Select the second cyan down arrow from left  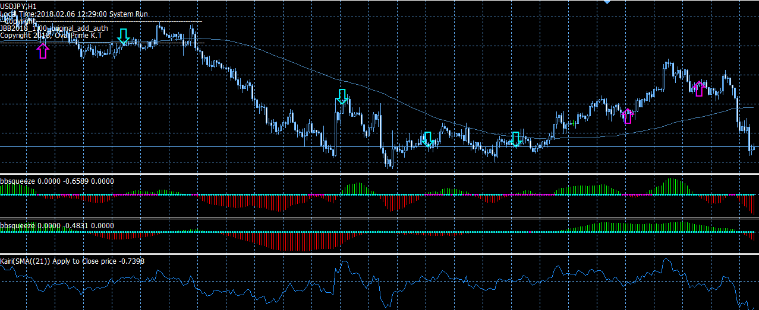(342, 97)
